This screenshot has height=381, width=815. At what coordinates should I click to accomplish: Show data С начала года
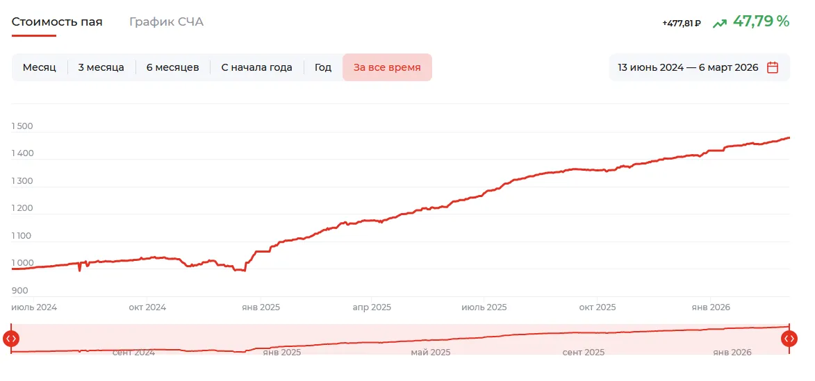coord(257,67)
